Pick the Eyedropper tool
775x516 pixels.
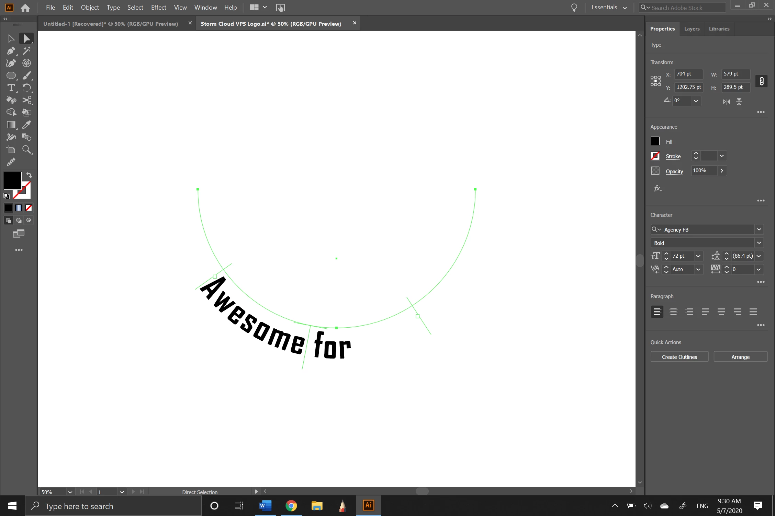pyautogui.click(x=26, y=125)
